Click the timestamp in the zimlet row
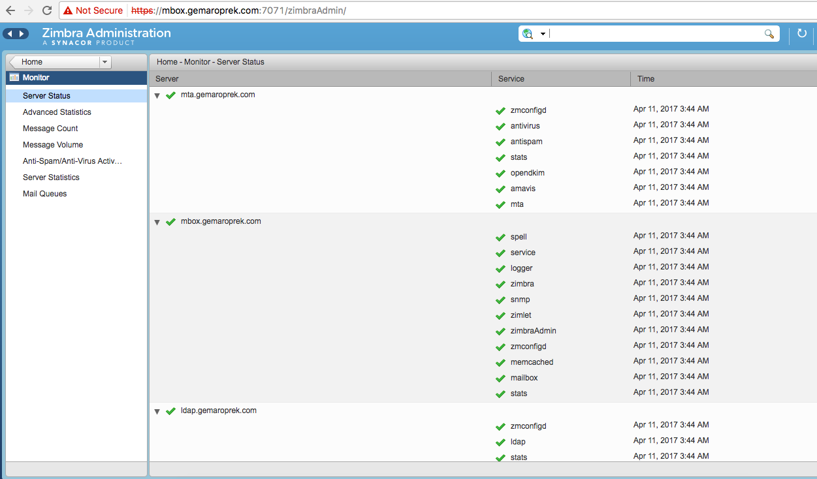The height and width of the screenshot is (479, 817). click(x=671, y=314)
